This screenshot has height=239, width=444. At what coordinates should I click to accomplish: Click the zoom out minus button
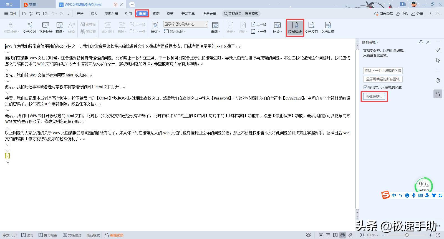click(x=383, y=235)
